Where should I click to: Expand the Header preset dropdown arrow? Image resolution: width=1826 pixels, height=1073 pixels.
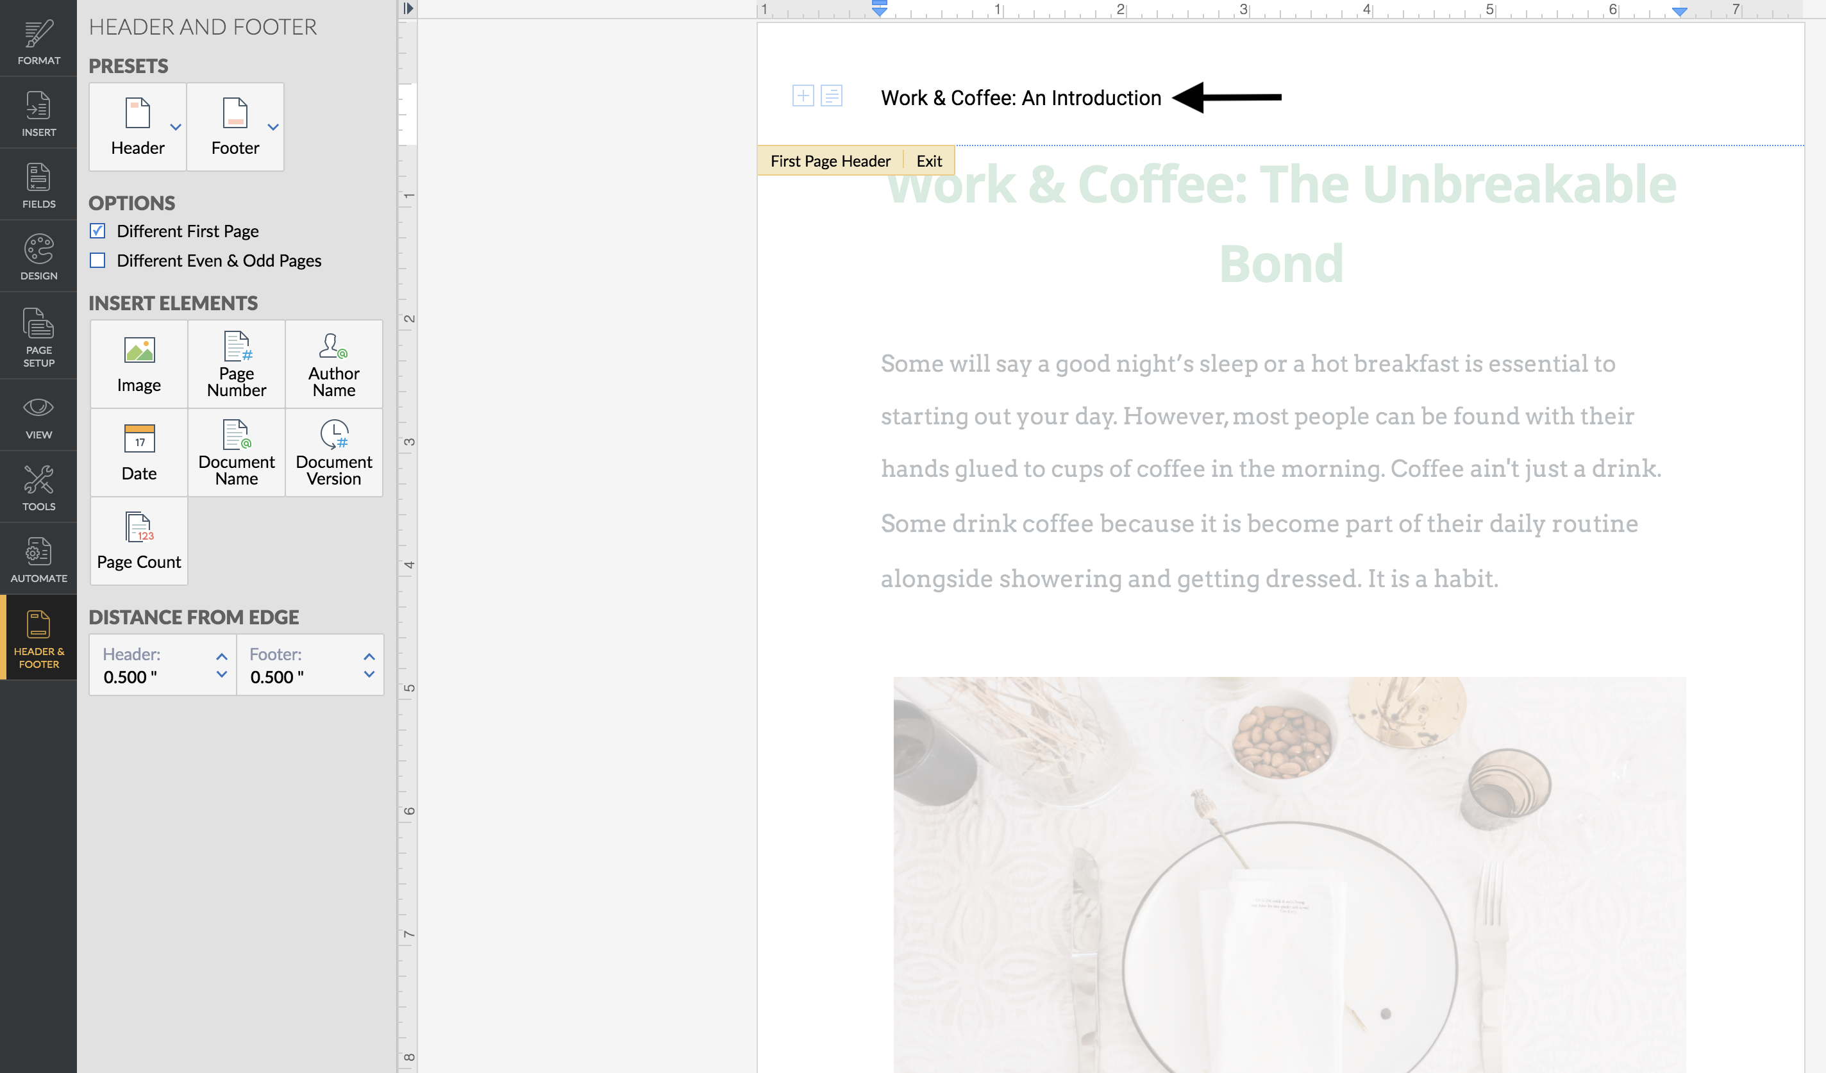pos(175,127)
